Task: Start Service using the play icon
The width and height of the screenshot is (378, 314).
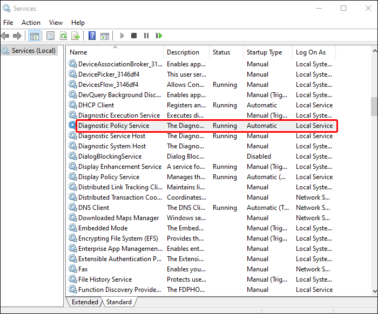Action: click(122, 36)
